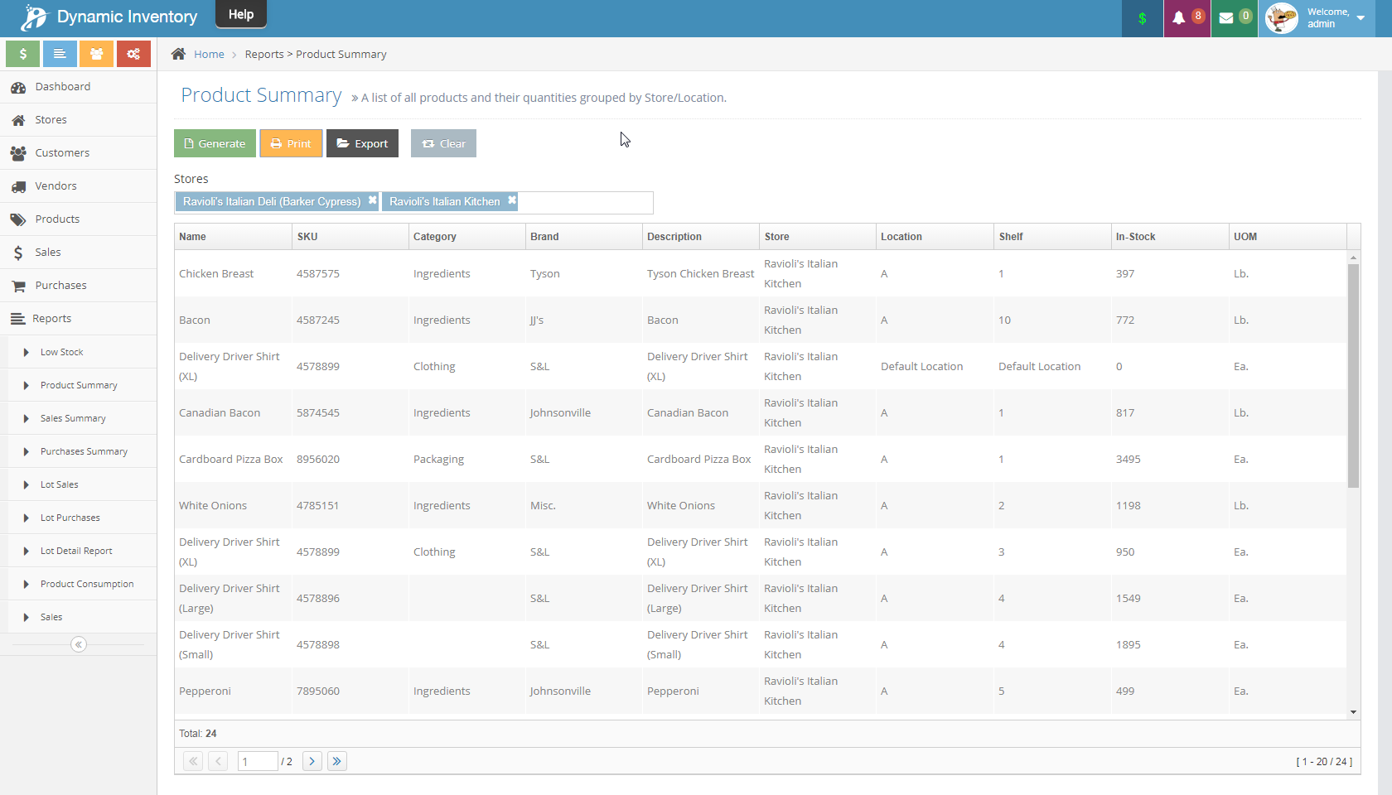
Task: Open Purchases with the cart icon
Action: pyautogui.click(x=18, y=285)
